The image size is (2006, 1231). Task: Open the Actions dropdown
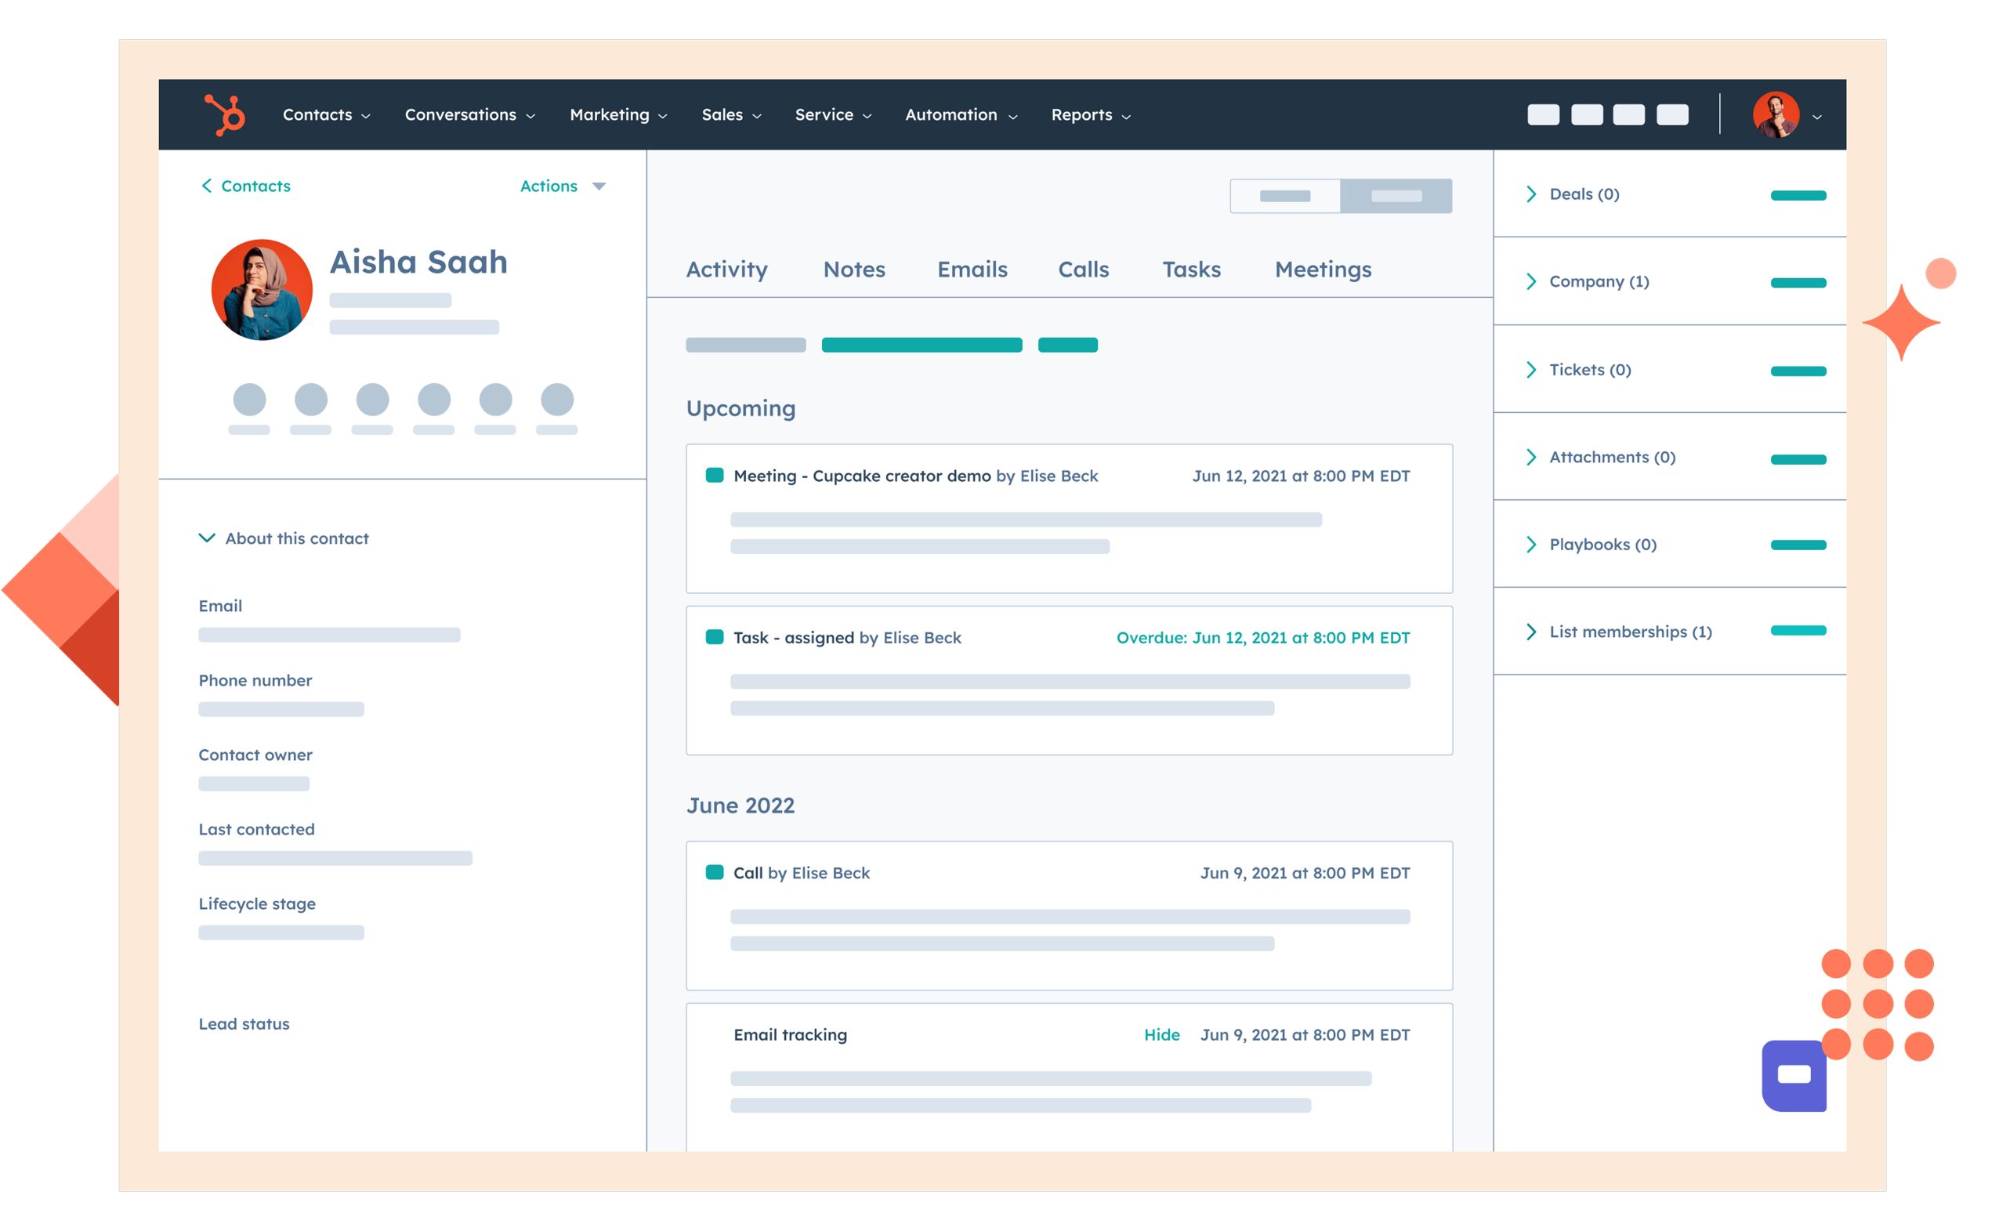[x=563, y=186]
